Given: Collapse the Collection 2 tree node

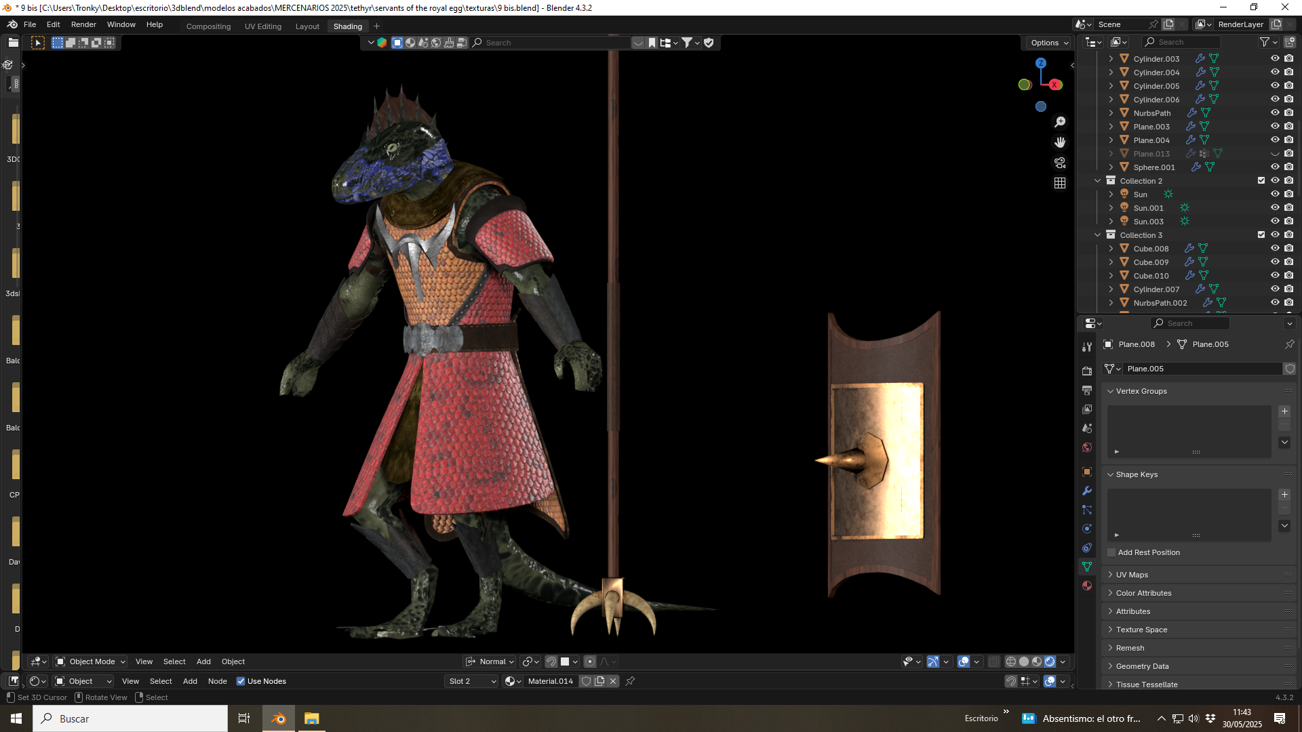Looking at the screenshot, I should pyautogui.click(x=1097, y=181).
